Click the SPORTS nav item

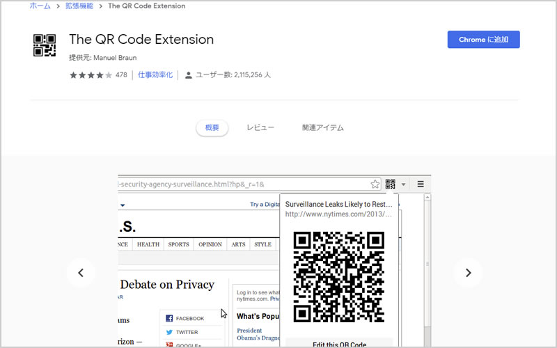[x=178, y=244]
